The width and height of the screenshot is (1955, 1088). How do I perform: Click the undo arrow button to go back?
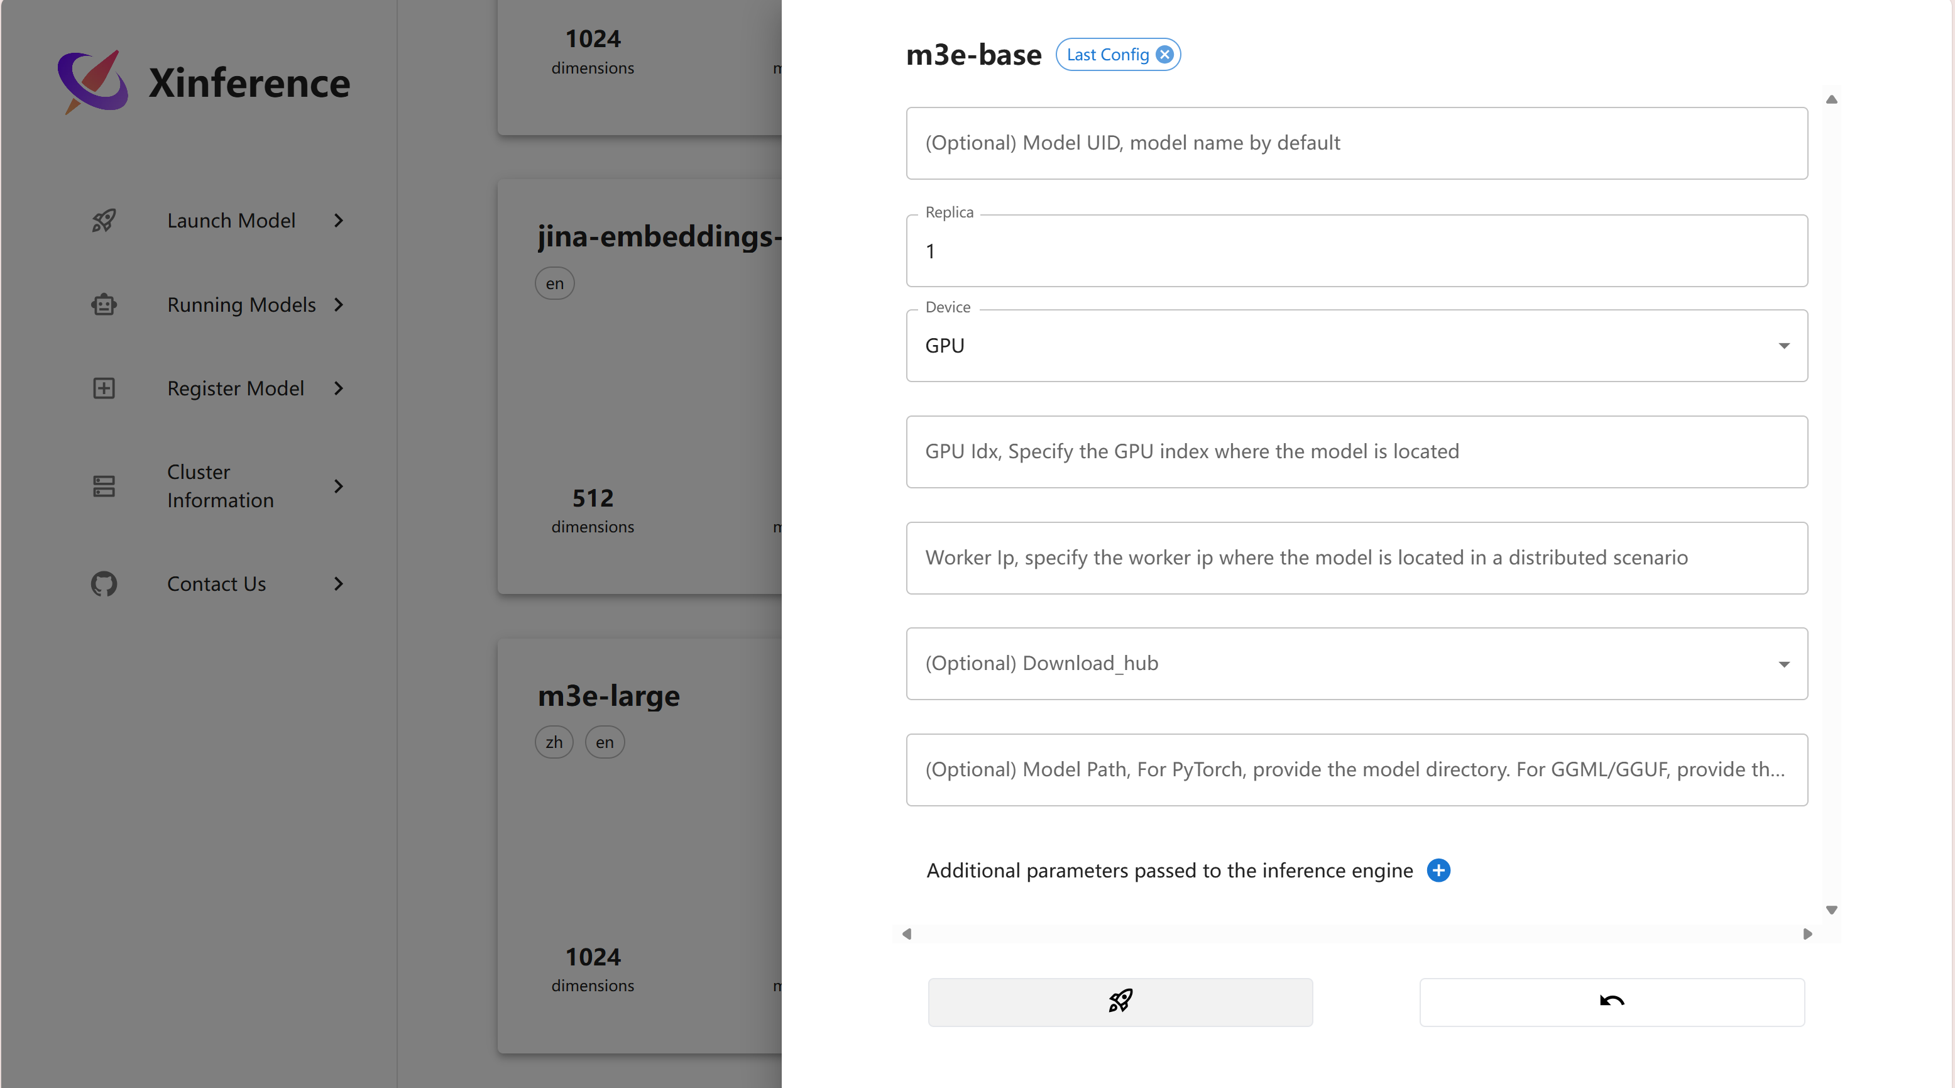[x=1612, y=1001]
